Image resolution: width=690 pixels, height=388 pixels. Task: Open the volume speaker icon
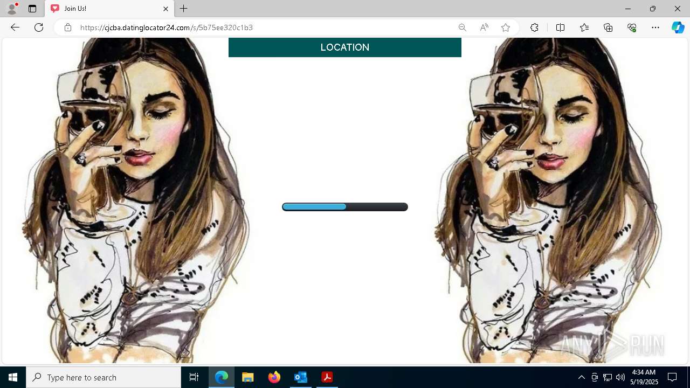(x=620, y=377)
